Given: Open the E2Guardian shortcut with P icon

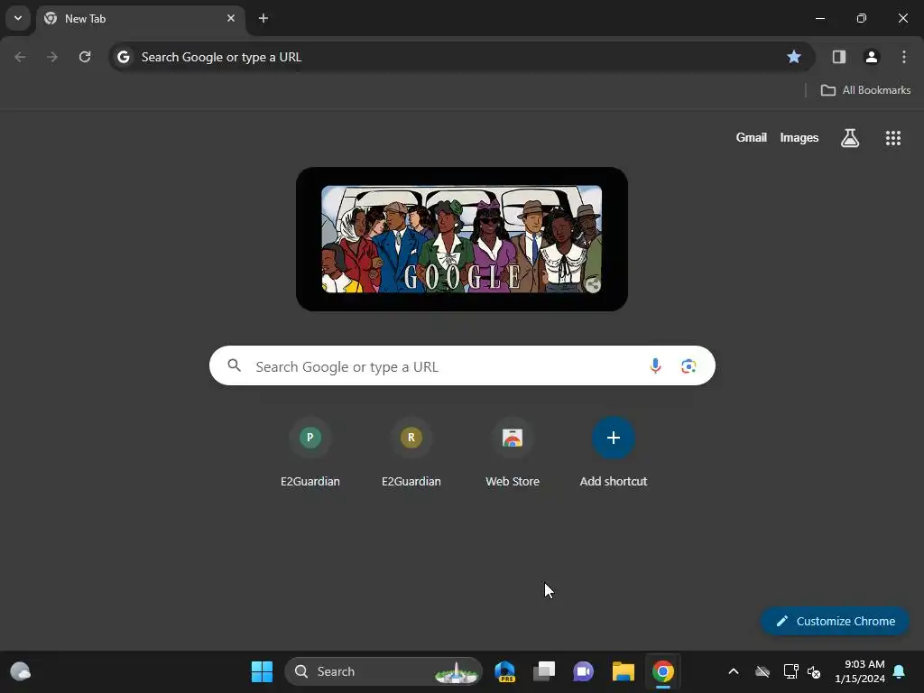Looking at the screenshot, I should [x=310, y=453].
